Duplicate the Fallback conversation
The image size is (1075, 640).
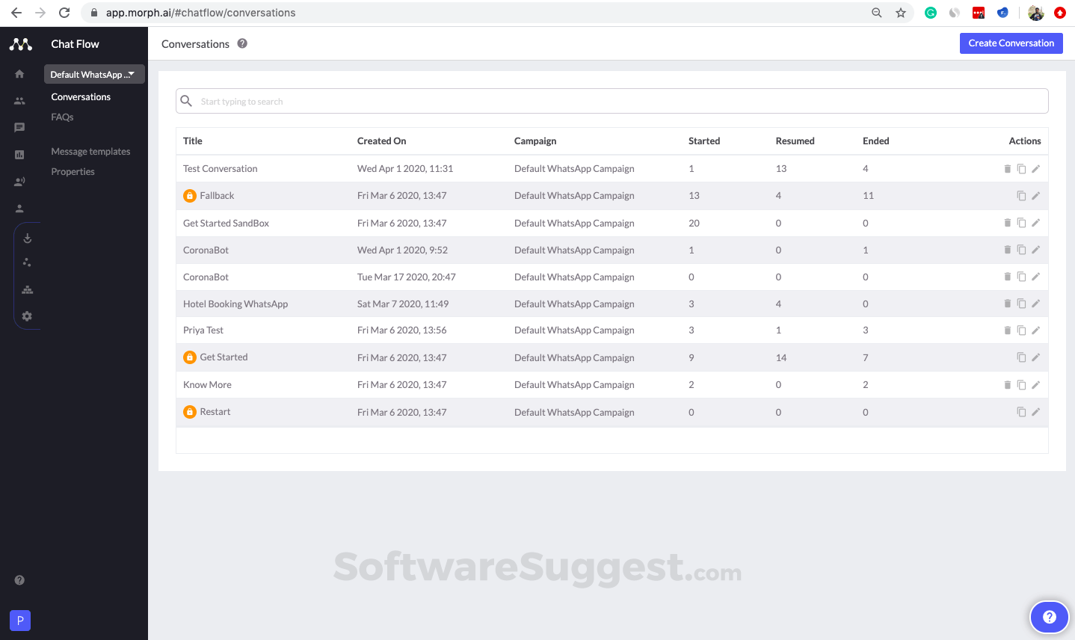1021,196
